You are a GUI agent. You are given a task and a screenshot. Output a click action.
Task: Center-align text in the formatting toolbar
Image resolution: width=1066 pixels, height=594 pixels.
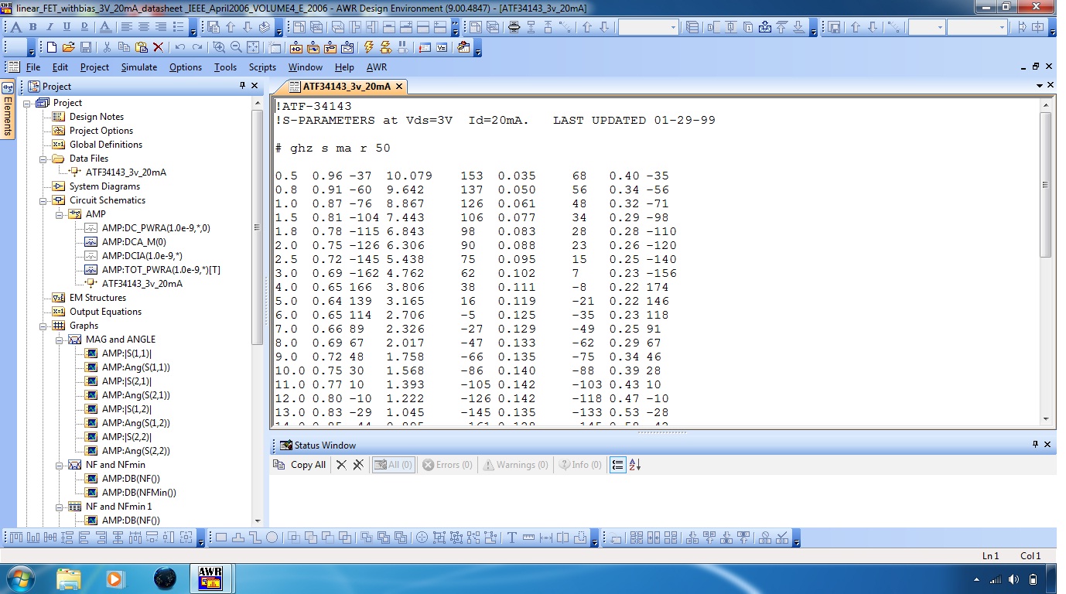click(144, 27)
